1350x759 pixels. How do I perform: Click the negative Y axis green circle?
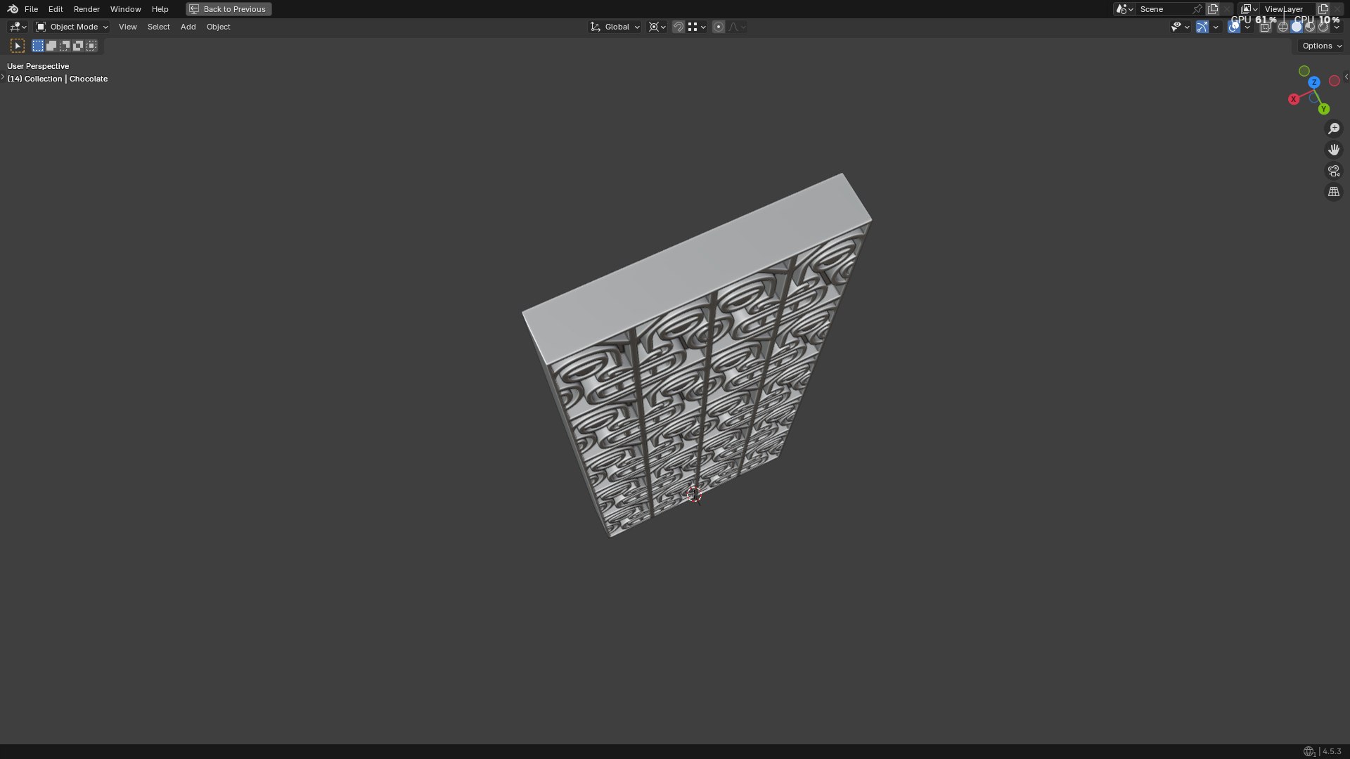point(1304,71)
